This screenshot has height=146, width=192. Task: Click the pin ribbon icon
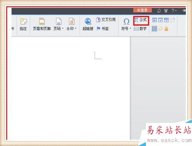click(x=184, y=10)
